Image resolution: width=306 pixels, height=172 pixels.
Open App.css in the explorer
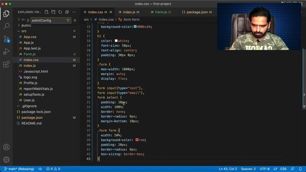(x=30, y=37)
